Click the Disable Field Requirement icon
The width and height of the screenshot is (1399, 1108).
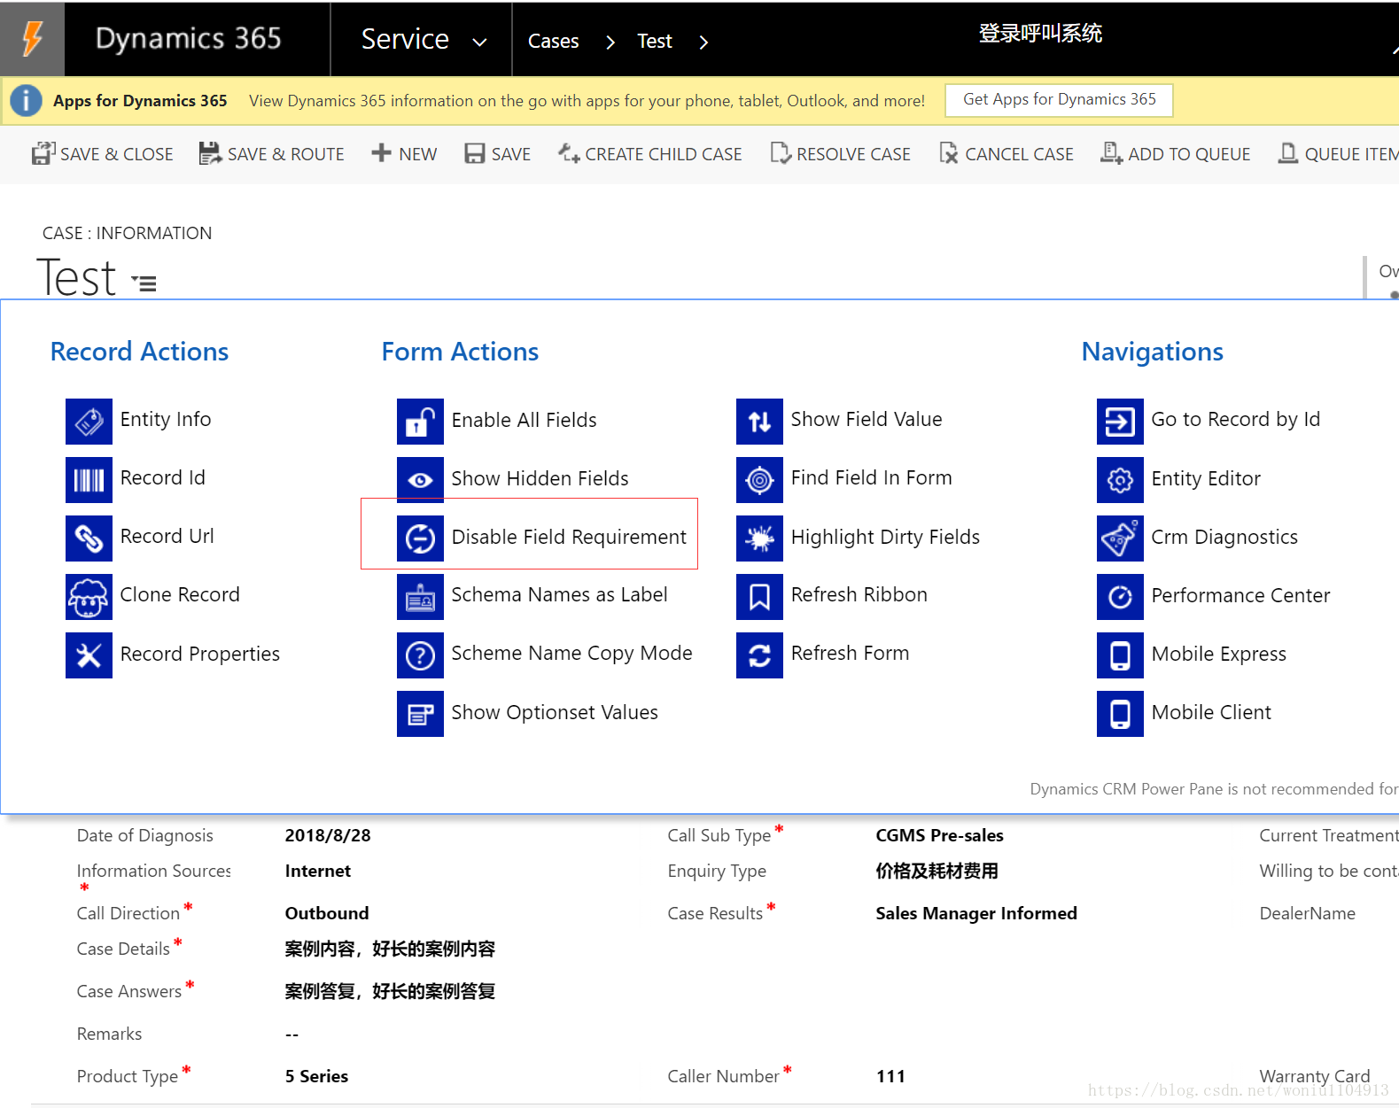click(x=420, y=538)
